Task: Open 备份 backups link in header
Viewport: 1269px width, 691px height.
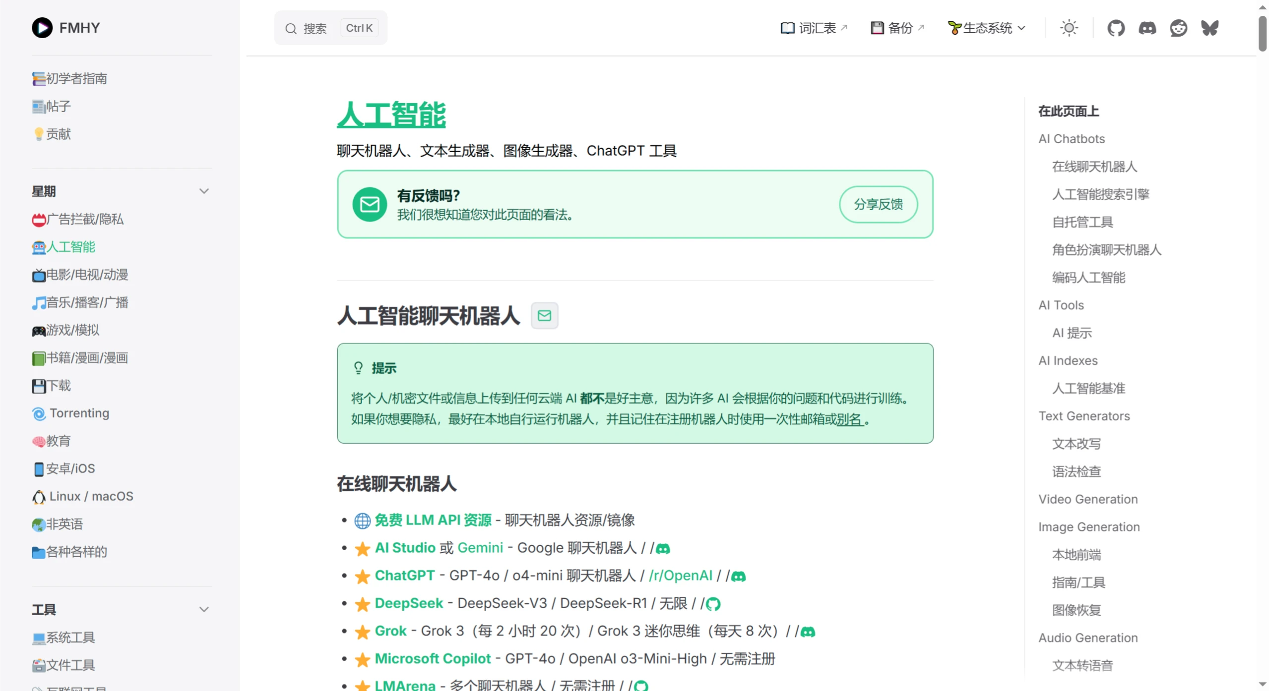Action: [x=897, y=28]
